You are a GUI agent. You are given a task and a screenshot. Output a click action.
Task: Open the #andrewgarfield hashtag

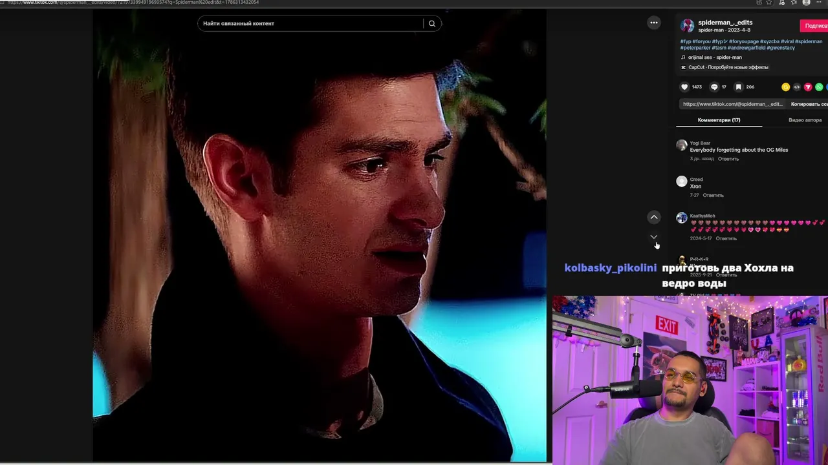[x=746, y=48]
